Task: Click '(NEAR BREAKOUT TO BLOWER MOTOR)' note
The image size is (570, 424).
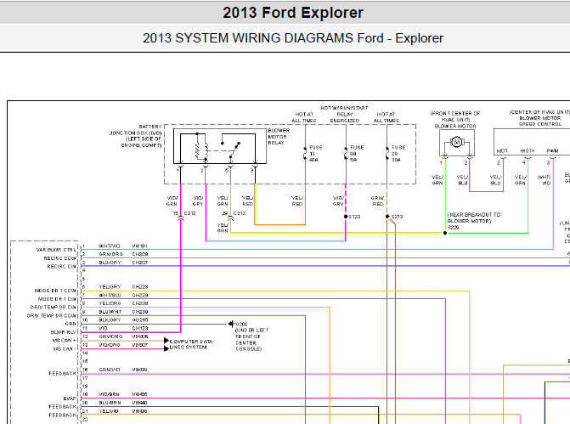Action: tap(474, 218)
